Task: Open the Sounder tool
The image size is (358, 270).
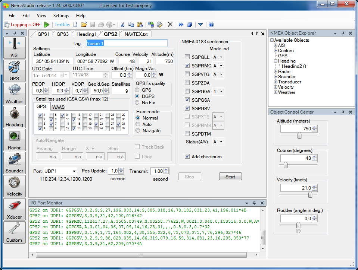Action: click(14, 163)
